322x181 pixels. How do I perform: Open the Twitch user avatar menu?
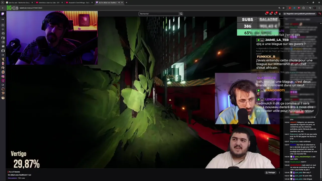[x=319, y=14]
